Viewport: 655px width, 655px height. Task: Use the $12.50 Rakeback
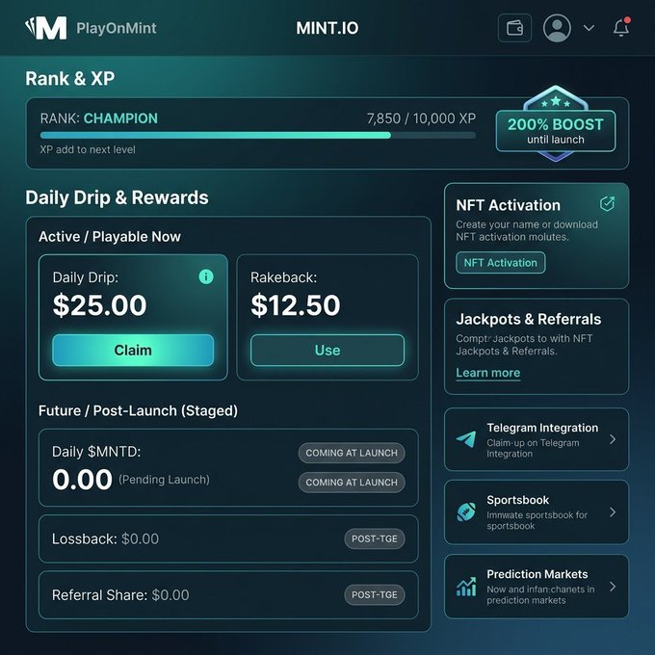327,350
